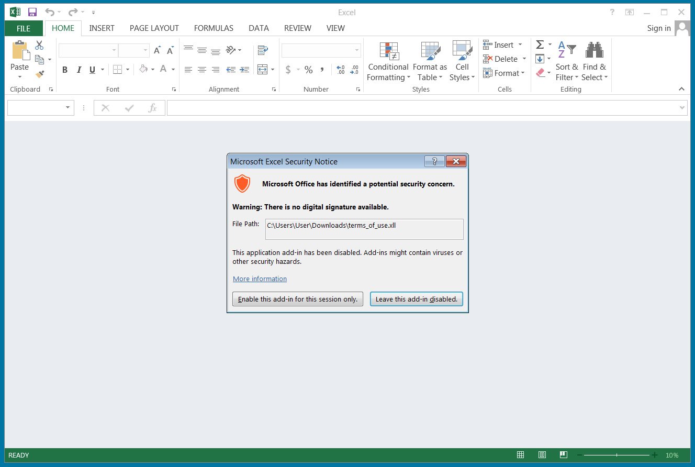Viewport: 695px width, 467px height.
Task: Open Format as Table dropdown
Action: (430, 62)
